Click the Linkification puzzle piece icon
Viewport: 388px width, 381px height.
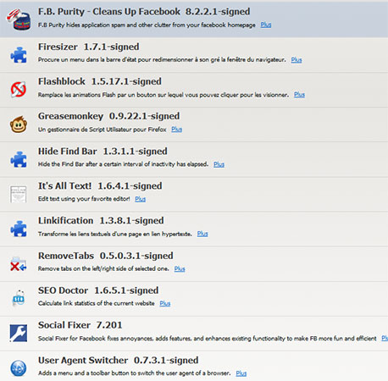click(x=19, y=229)
